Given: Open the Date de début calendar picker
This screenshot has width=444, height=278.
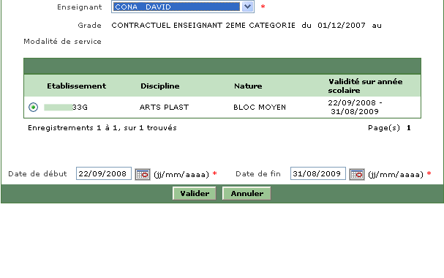Looking at the screenshot, I should (x=143, y=174).
